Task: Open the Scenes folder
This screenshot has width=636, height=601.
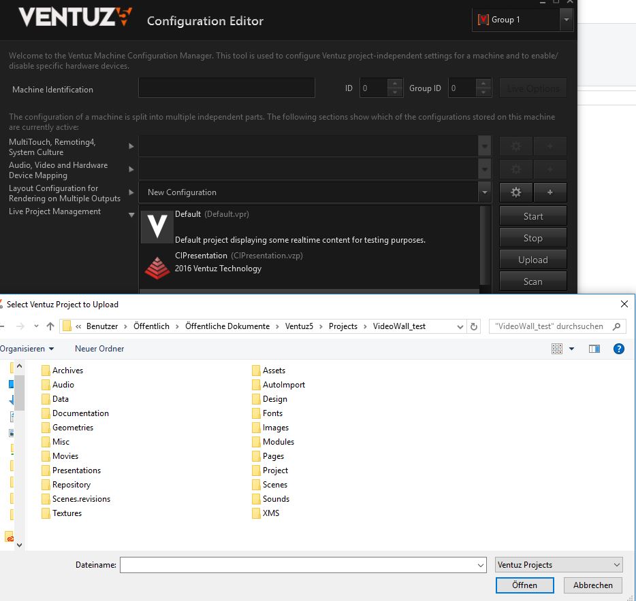Action: 274,485
